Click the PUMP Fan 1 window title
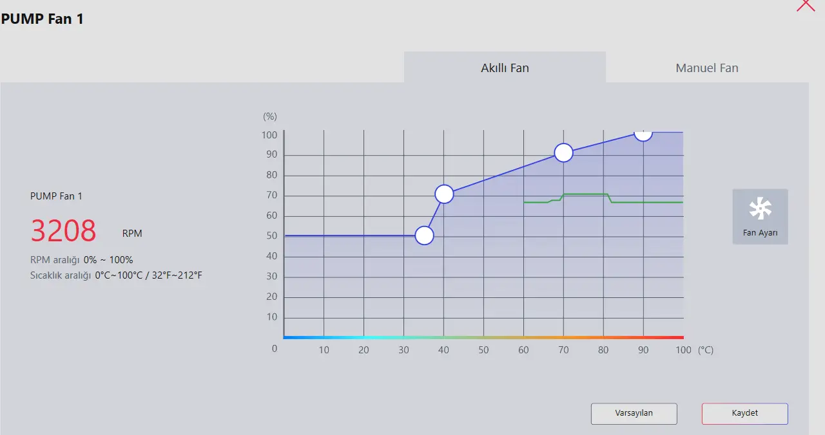Viewport: 825px width, 435px height. click(42, 19)
